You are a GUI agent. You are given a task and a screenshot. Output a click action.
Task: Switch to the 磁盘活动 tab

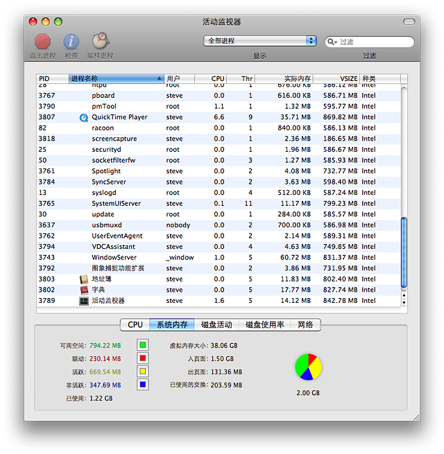click(x=216, y=324)
